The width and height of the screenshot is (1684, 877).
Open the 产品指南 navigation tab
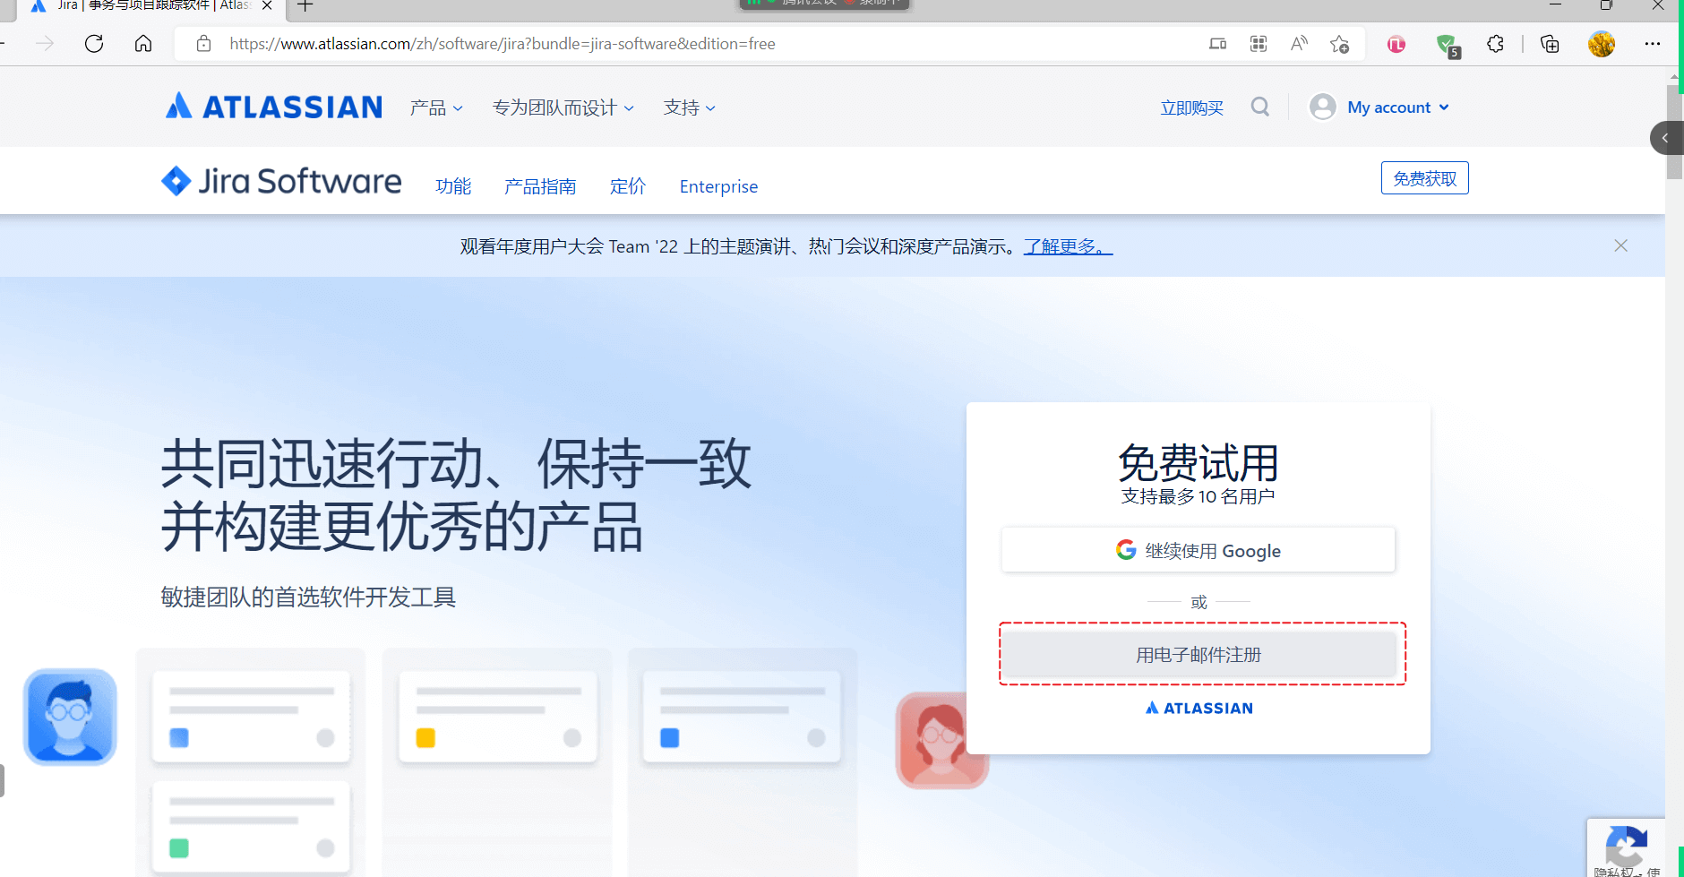[540, 186]
